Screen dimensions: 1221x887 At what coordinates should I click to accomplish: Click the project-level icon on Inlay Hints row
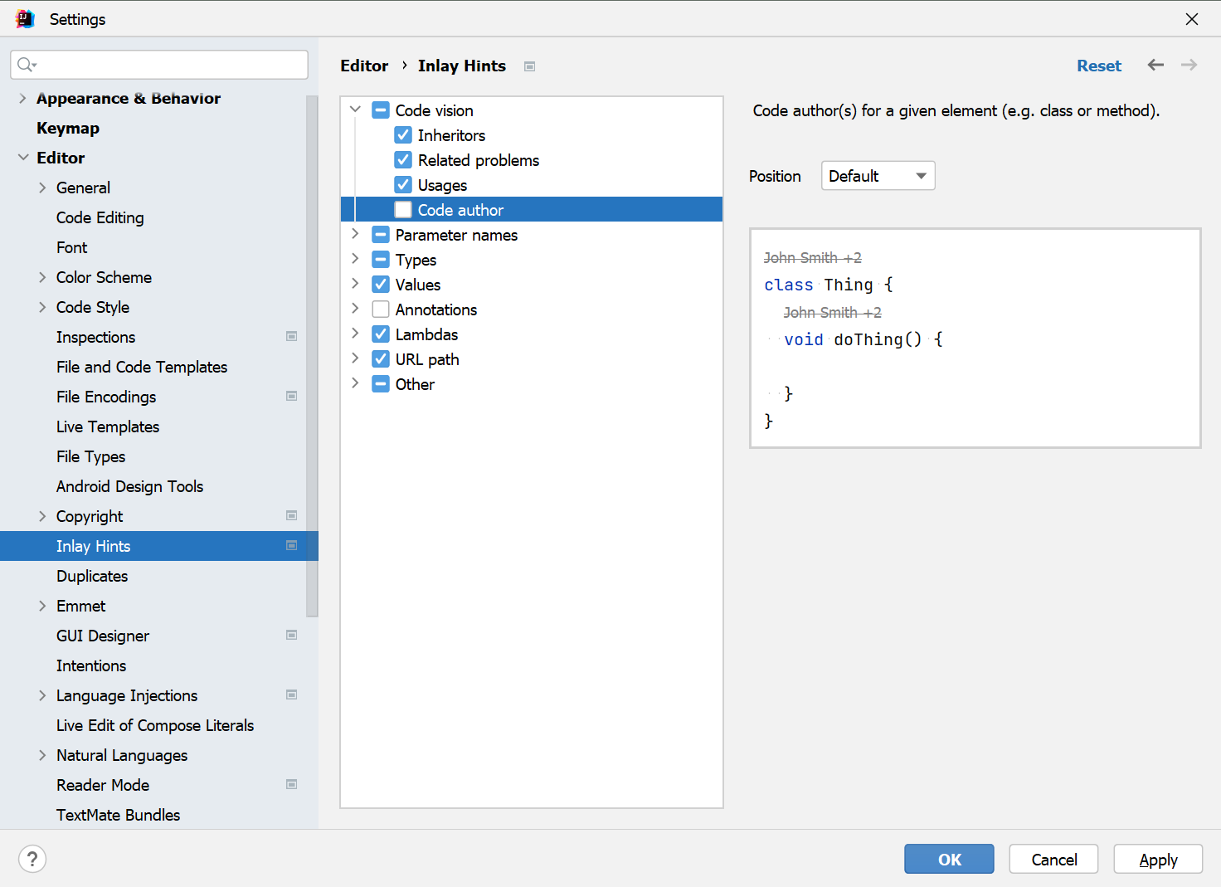coord(292,545)
